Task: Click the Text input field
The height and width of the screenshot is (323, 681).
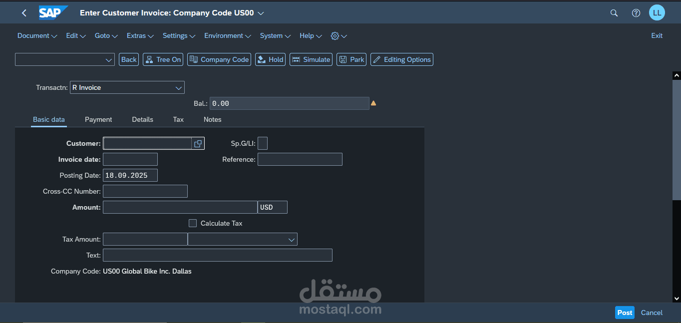Action: 218,256
